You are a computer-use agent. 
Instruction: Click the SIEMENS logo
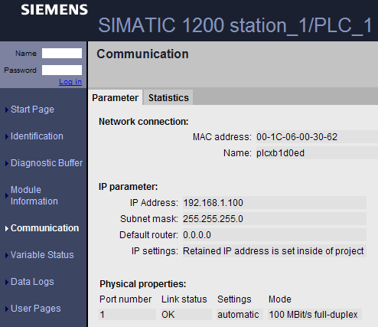(x=54, y=10)
